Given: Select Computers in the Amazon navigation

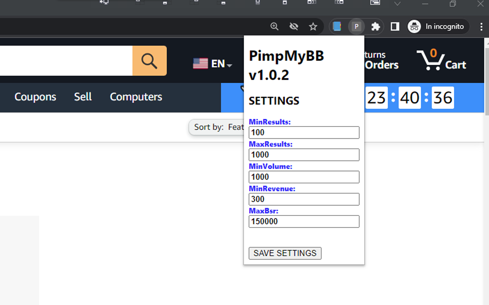Looking at the screenshot, I should [136, 97].
